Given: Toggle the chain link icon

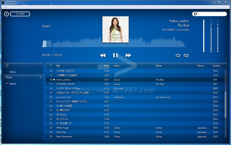Looking at the screenshot, I should (186, 55).
